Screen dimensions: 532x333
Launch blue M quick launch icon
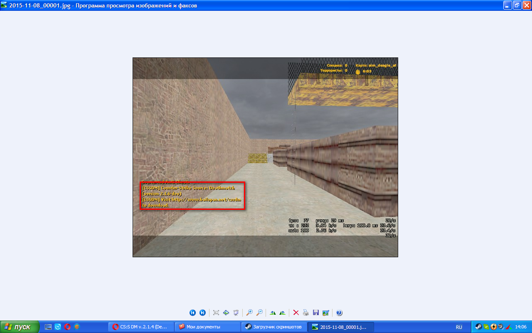pyautogui.click(x=58, y=327)
